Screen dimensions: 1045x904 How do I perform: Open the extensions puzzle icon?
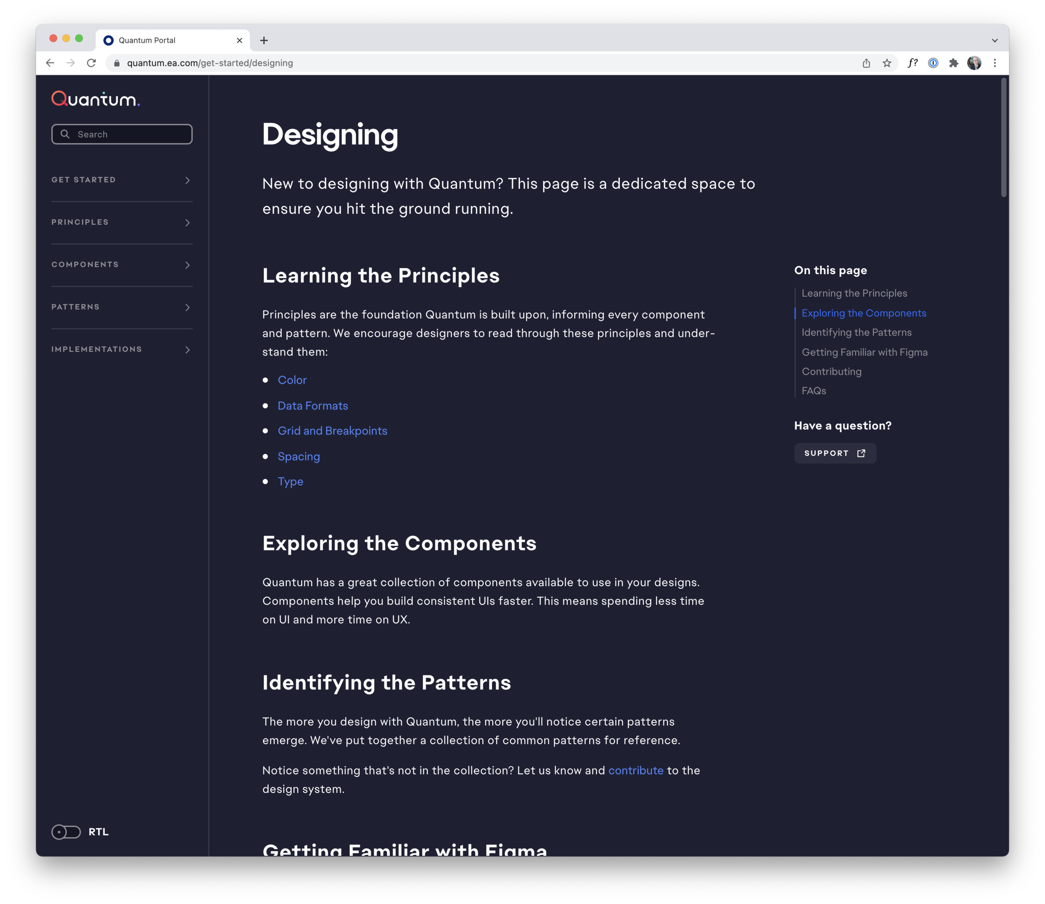(953, 63)
